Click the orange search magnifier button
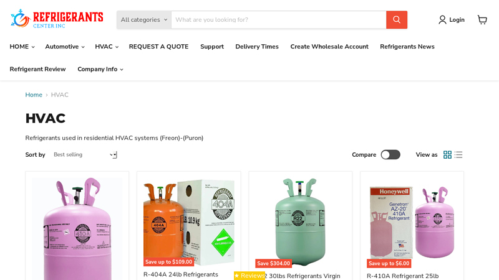The height and width of the screenshot is (280, 499). 397,20
